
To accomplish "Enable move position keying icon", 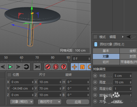I will pyautogui.click(x=74, y=67).
